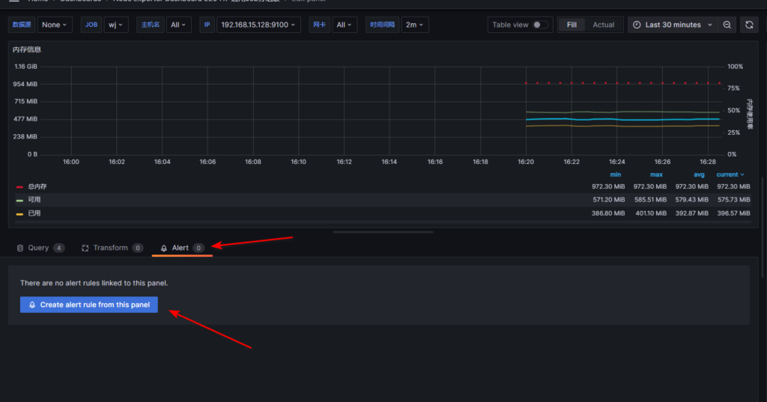This screenshot has height=402, width=767.
Task: Create alert rule from this panel
Action: click(89, 305)
